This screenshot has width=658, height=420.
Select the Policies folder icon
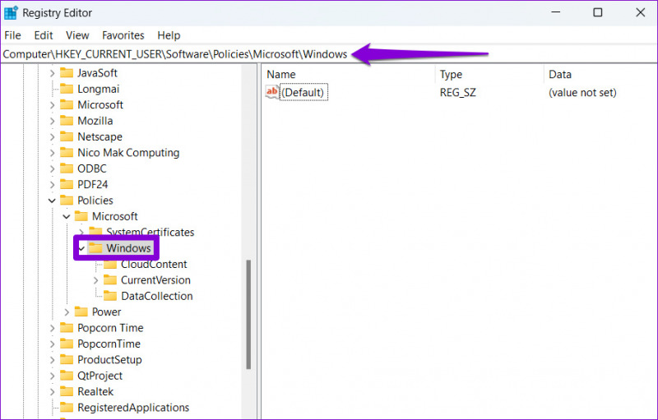pos(67,201)
